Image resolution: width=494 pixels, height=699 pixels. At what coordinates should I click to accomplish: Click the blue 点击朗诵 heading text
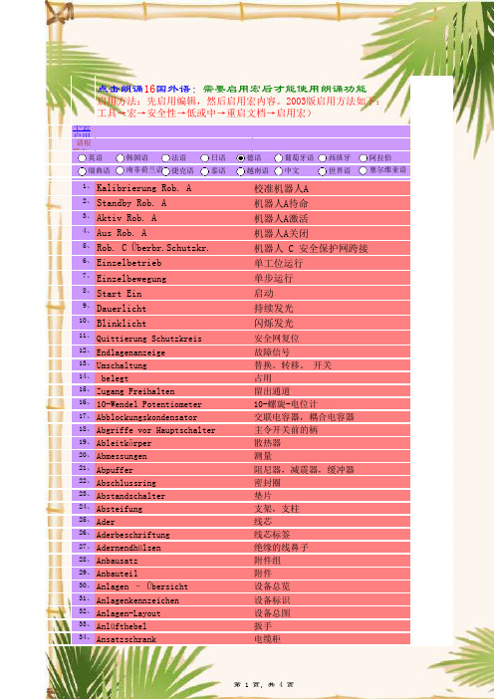click(x=120, y=90)
